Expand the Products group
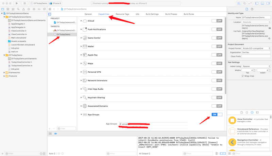Viewport: 272px width, 156px height. tap(4, 76)
